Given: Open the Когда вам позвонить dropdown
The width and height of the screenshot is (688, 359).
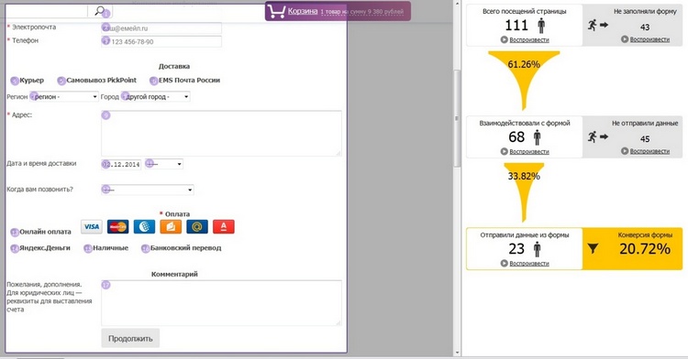Looking at the screenshot, I should pyautogui.click(x=148, y=190).
